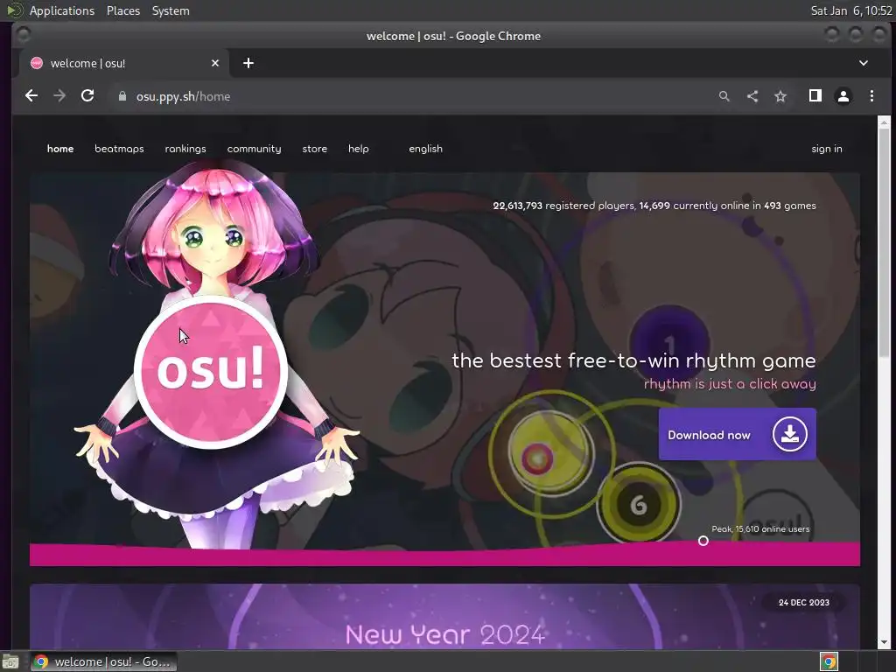Open the New Year 2024 news banner
Image resolution: width=896 pixels, height=672 pixels.
point(444,617)
